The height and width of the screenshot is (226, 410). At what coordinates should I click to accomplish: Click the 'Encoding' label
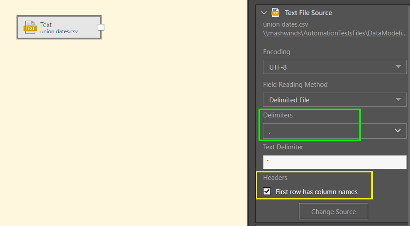277,52
